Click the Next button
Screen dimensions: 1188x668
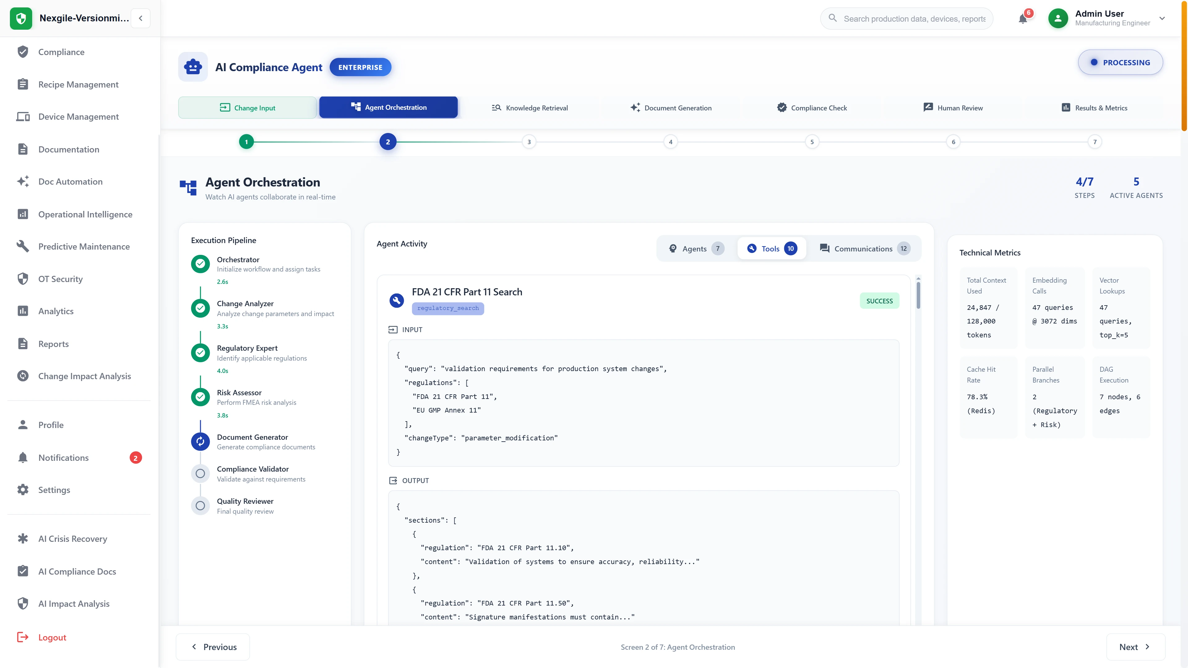(1135, 647)
